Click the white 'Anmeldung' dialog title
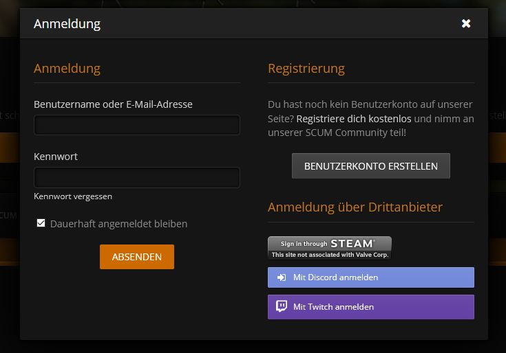Screen dimensions: 506x353 (67, 24)
